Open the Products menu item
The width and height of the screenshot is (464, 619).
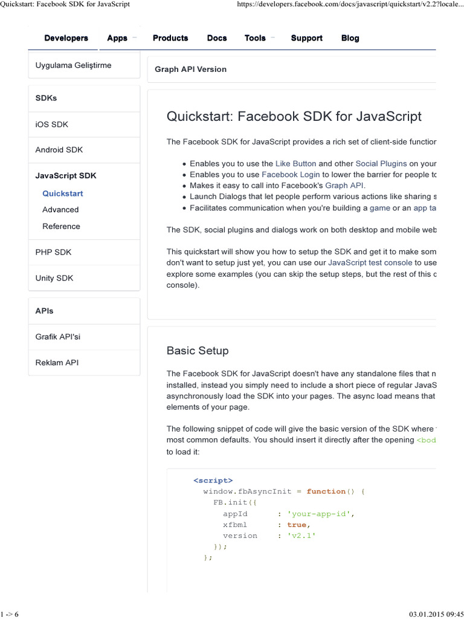170,38
